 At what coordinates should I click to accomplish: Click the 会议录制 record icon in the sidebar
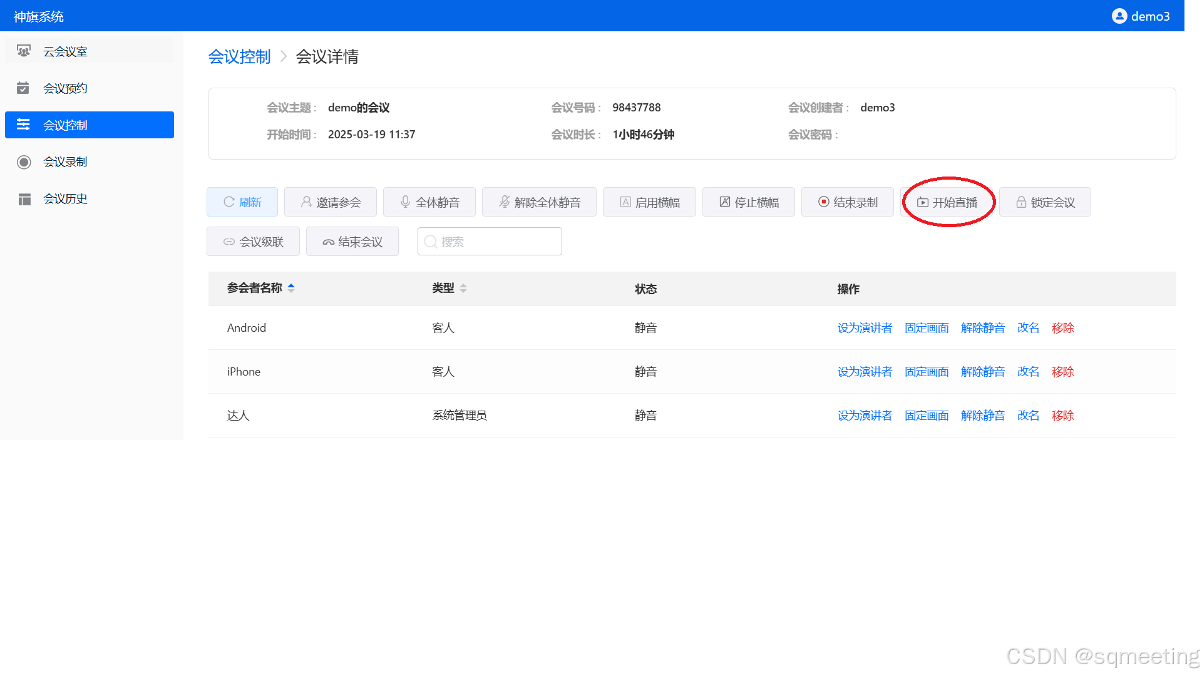pyautogui.click(x=24, y=162)
